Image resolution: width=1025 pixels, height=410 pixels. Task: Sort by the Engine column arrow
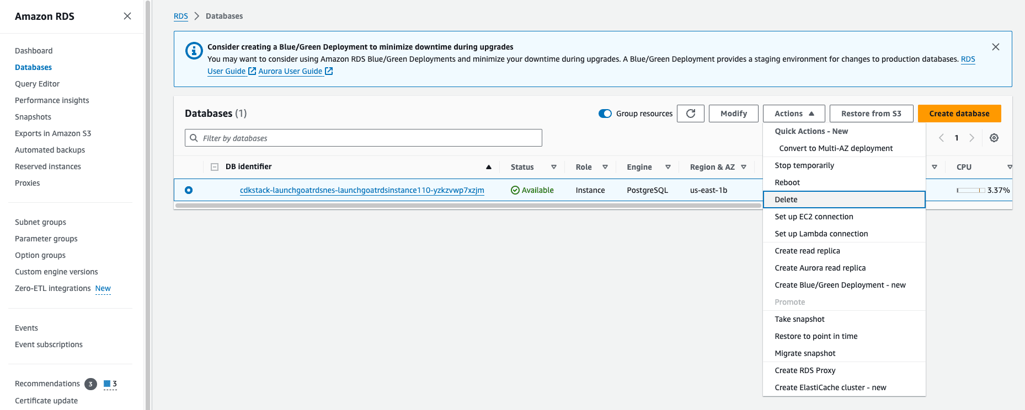668,167
